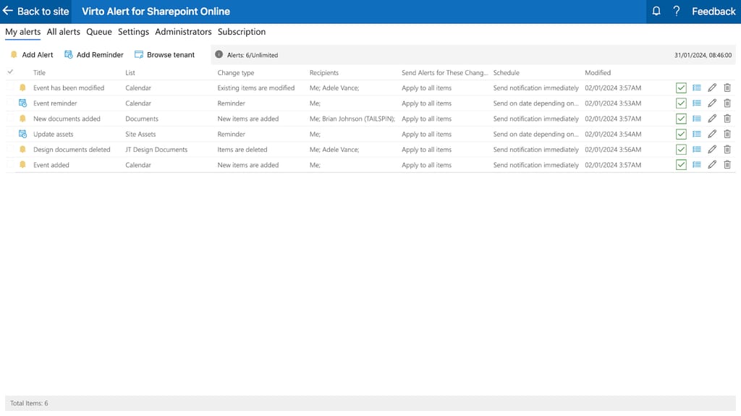Click the 'Total Items: 6' status text
The image size is (741, 416).
click(29, 403)
